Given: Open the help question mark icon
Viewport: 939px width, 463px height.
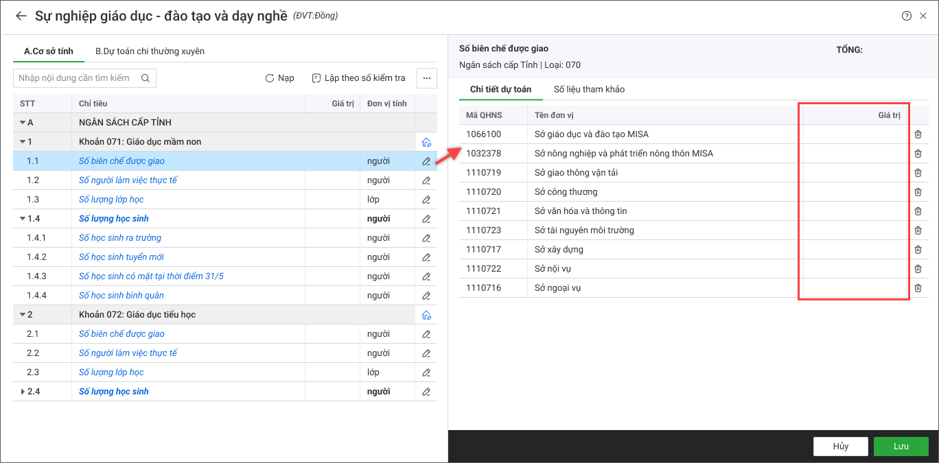Looking at the screenshot, I should 907,16.
